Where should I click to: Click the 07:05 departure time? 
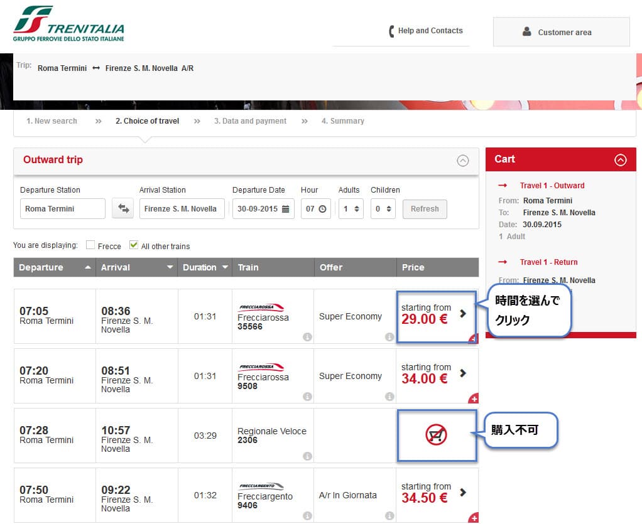(34, 311)
